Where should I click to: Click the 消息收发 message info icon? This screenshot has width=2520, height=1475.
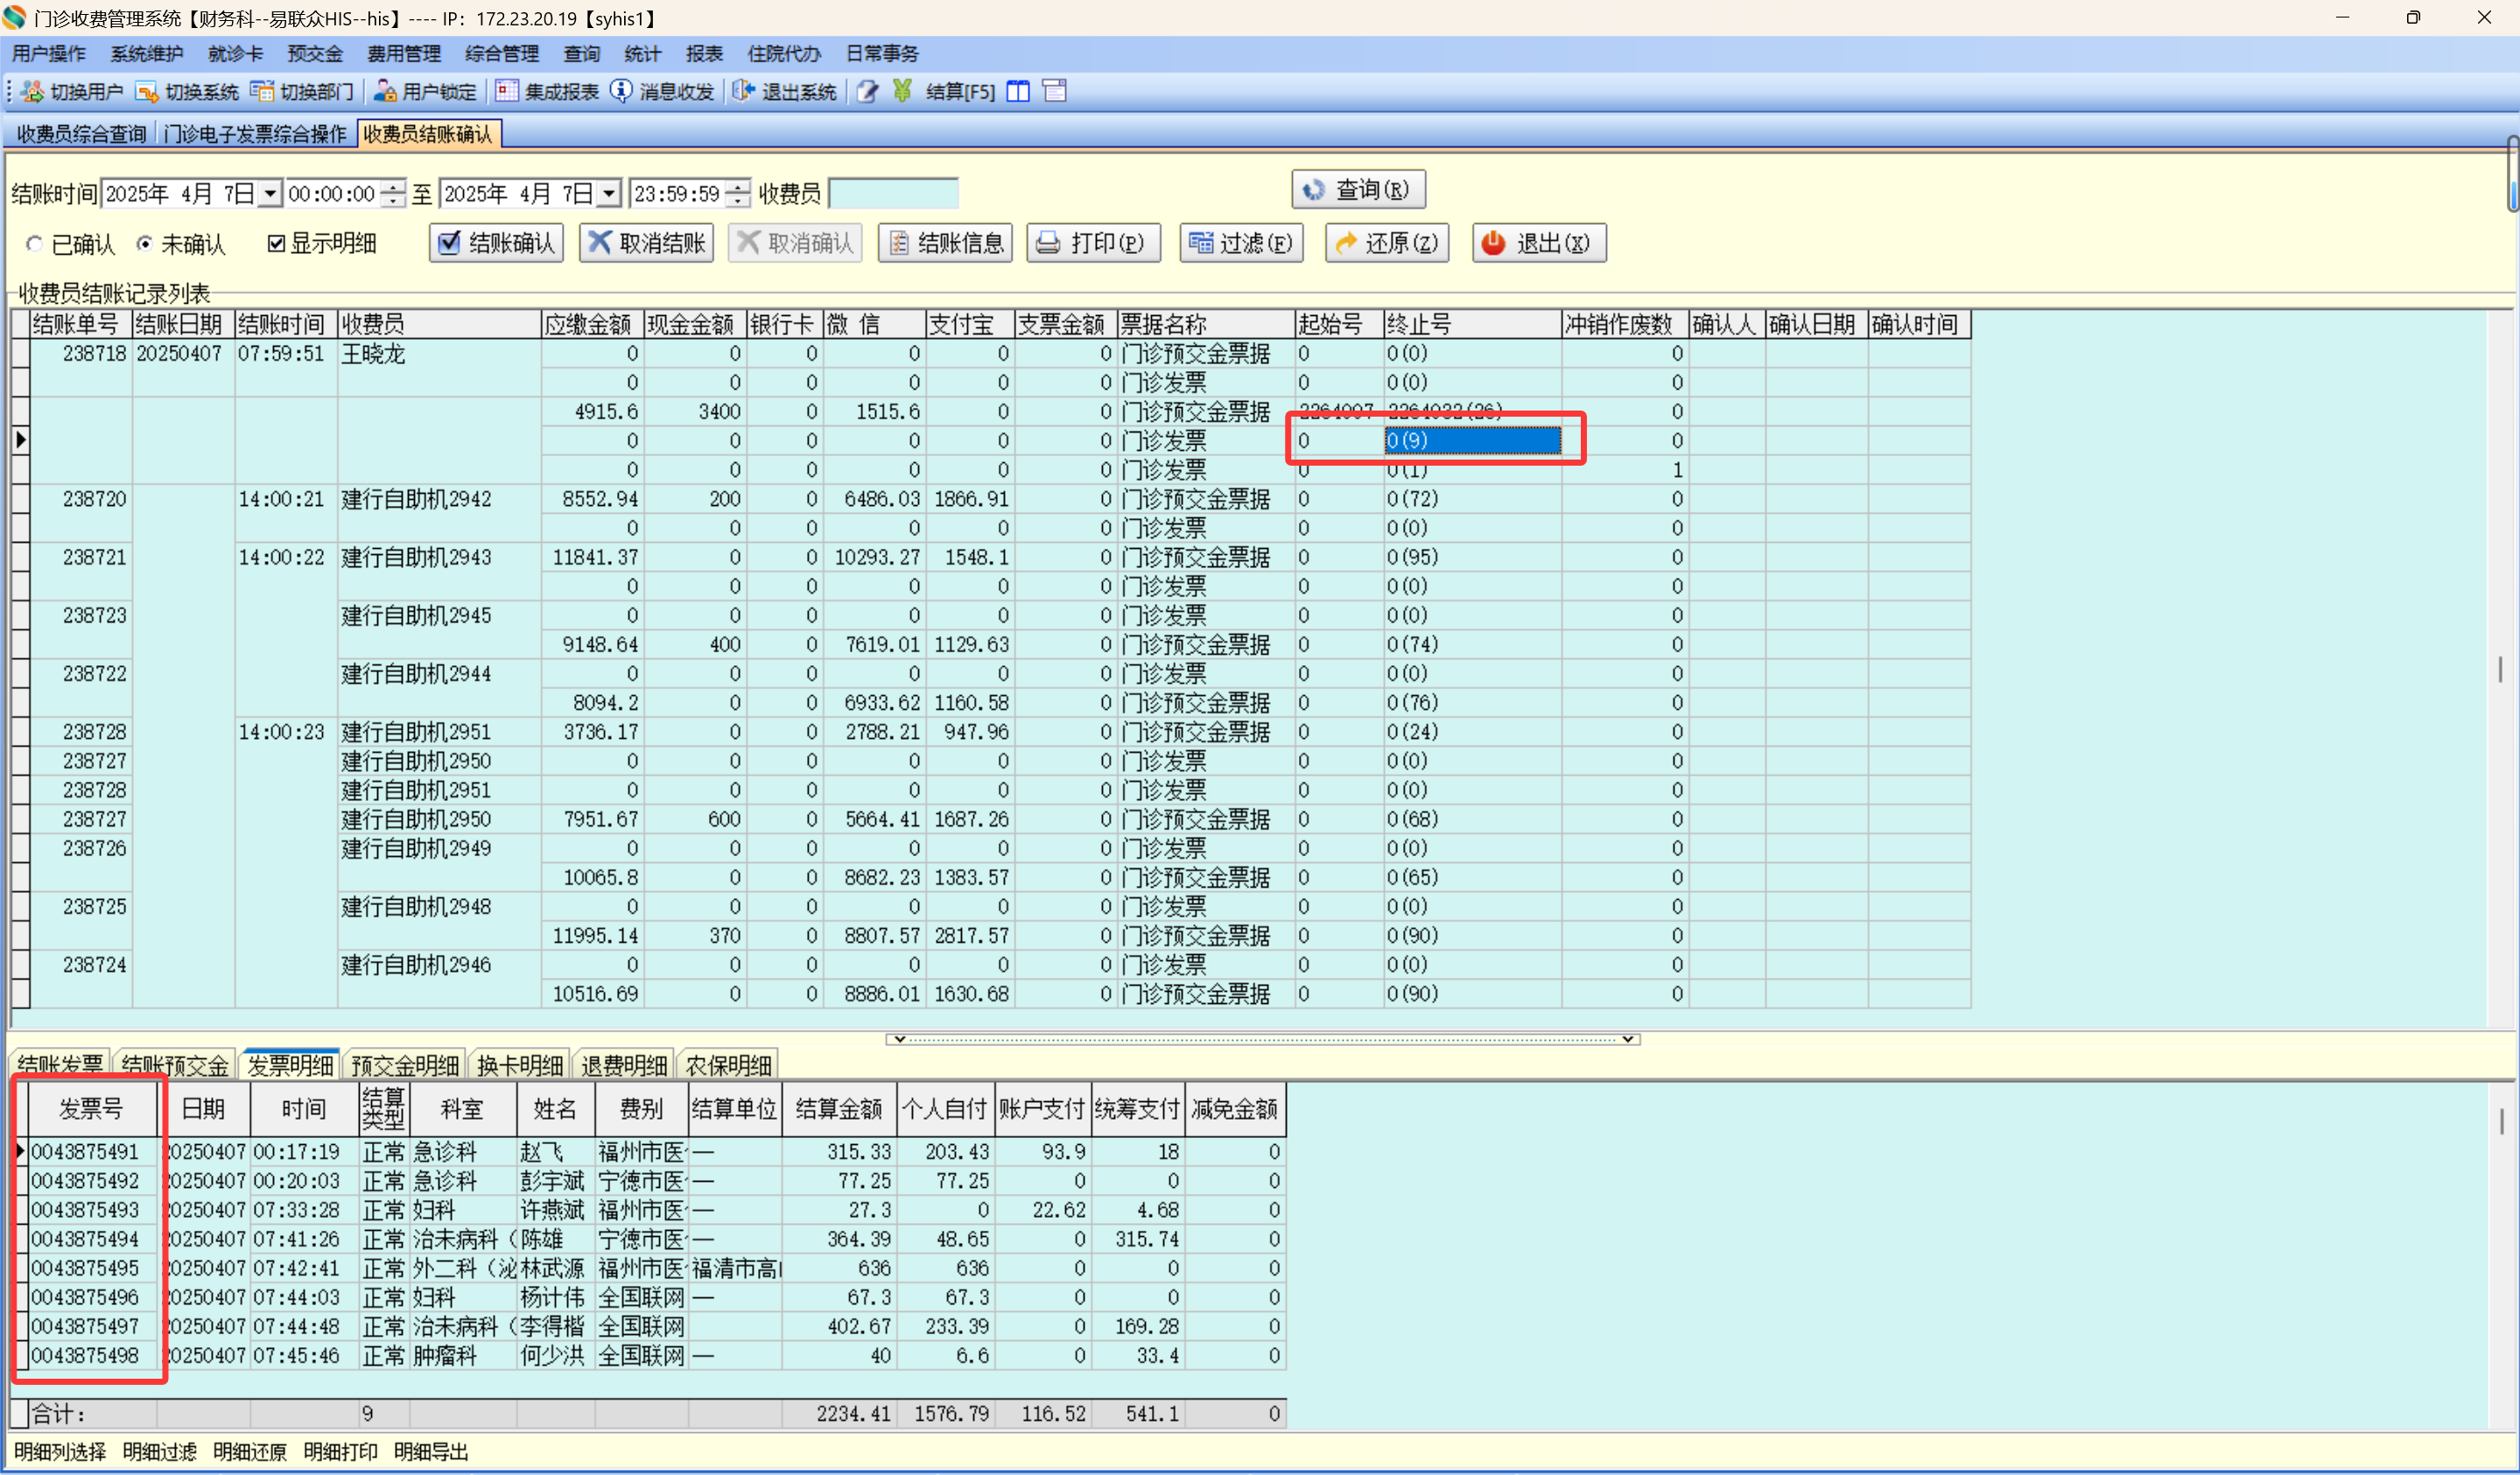[x=621, y=92]
